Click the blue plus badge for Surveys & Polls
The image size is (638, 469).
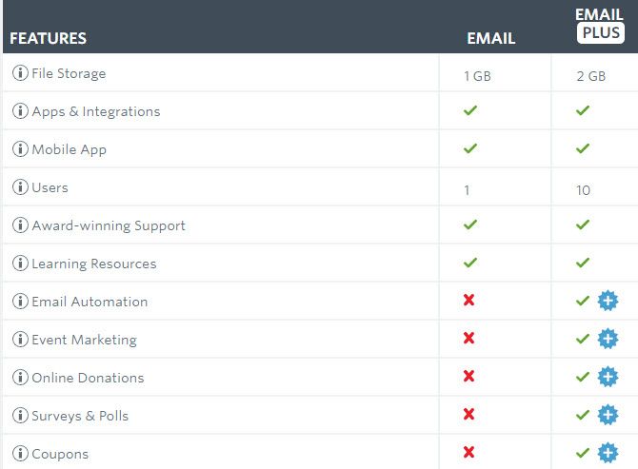[x=608, y=416]
